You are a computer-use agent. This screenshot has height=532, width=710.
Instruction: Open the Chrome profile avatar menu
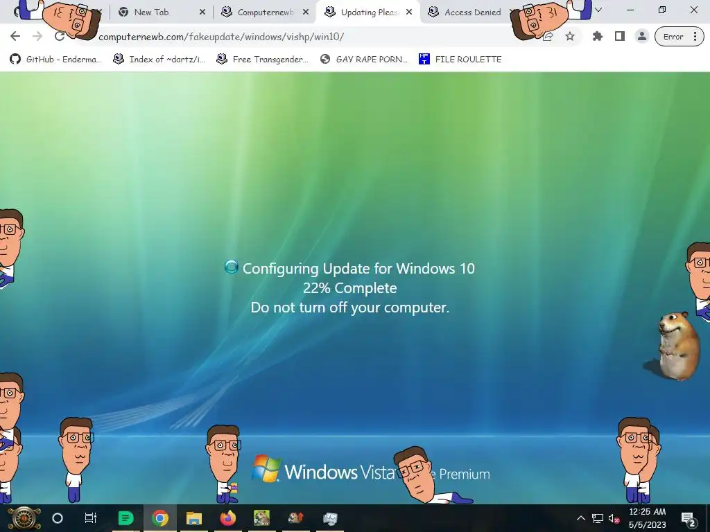(x=641, y=37)
